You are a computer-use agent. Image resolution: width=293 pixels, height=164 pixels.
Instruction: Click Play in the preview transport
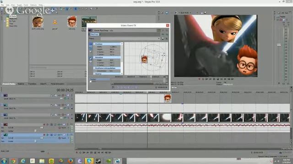pyautogui.click(x=211, y=79)
